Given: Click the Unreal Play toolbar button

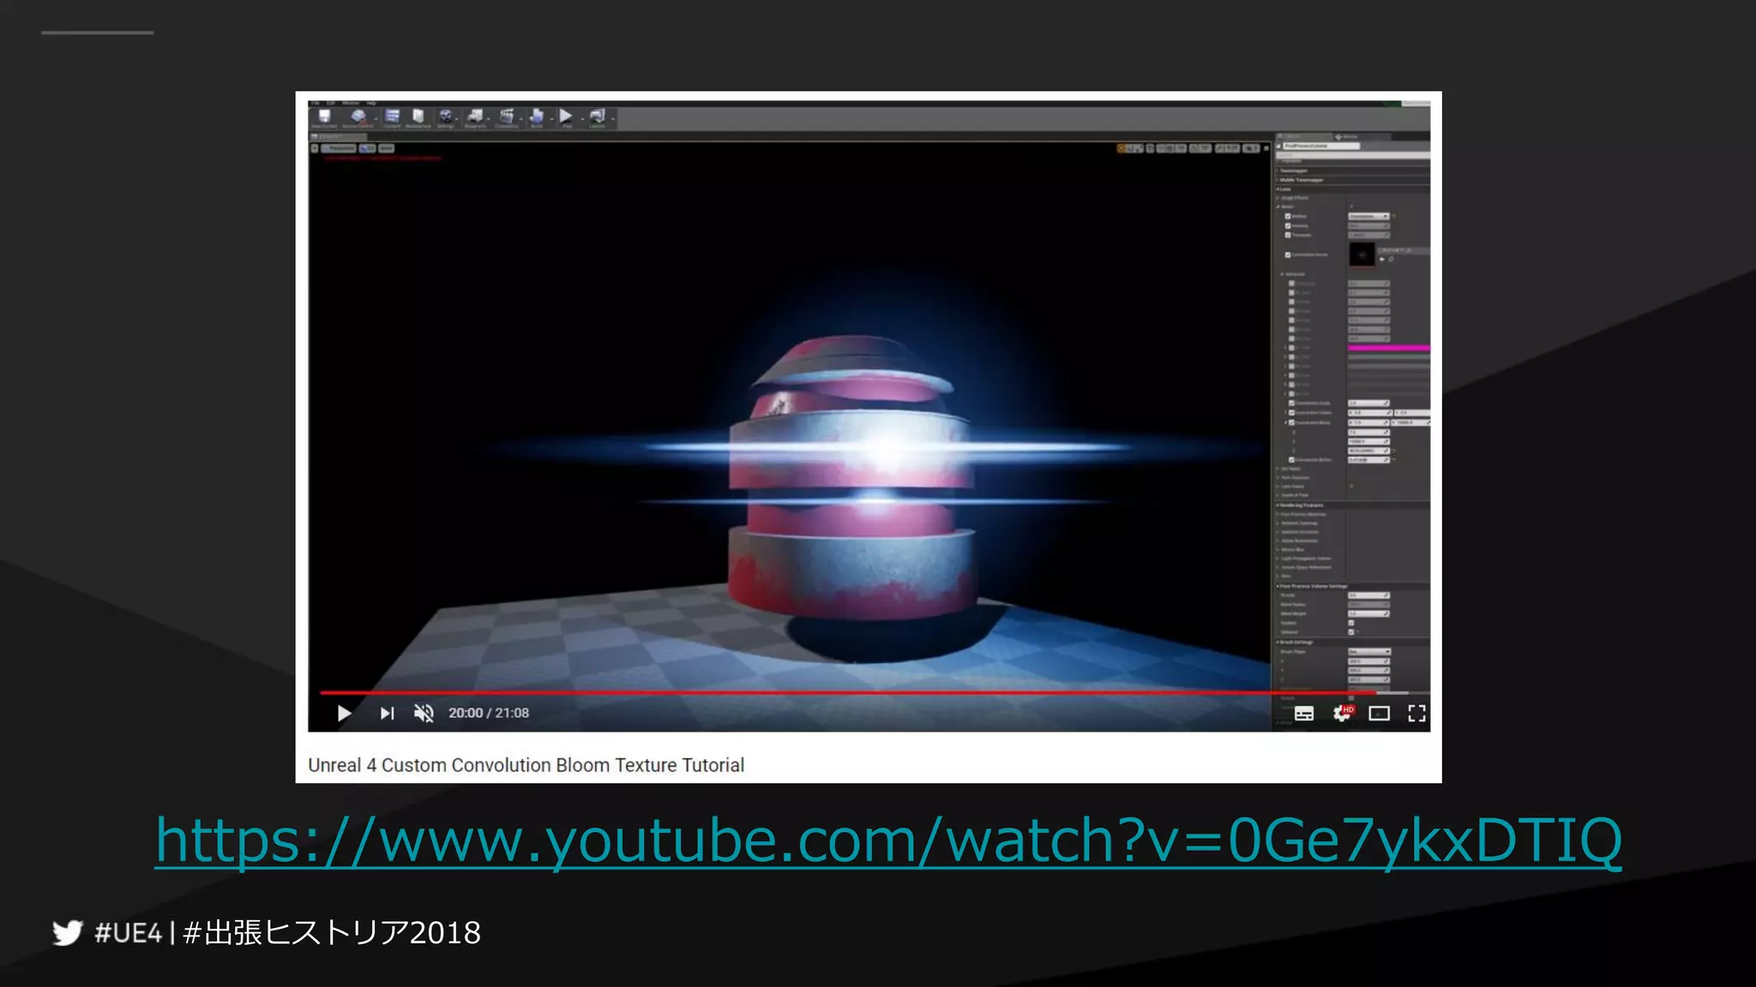Looking at the screenshot, I should pyautogui.click(x=566, y=117).
